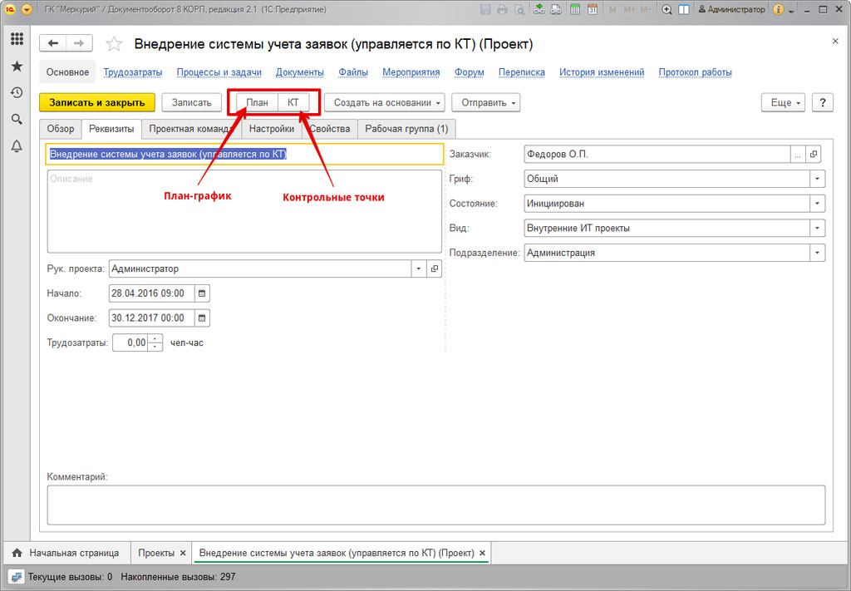Open КТ control points button
Screen dimensions: 851x591
click(293, 102)
